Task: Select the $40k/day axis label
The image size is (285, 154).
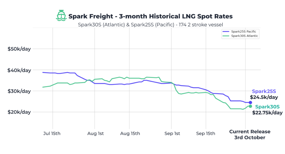Action: [19, 70]
